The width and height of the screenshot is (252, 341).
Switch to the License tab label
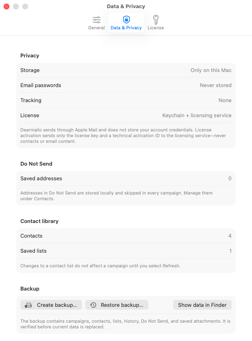coord(156,28)
